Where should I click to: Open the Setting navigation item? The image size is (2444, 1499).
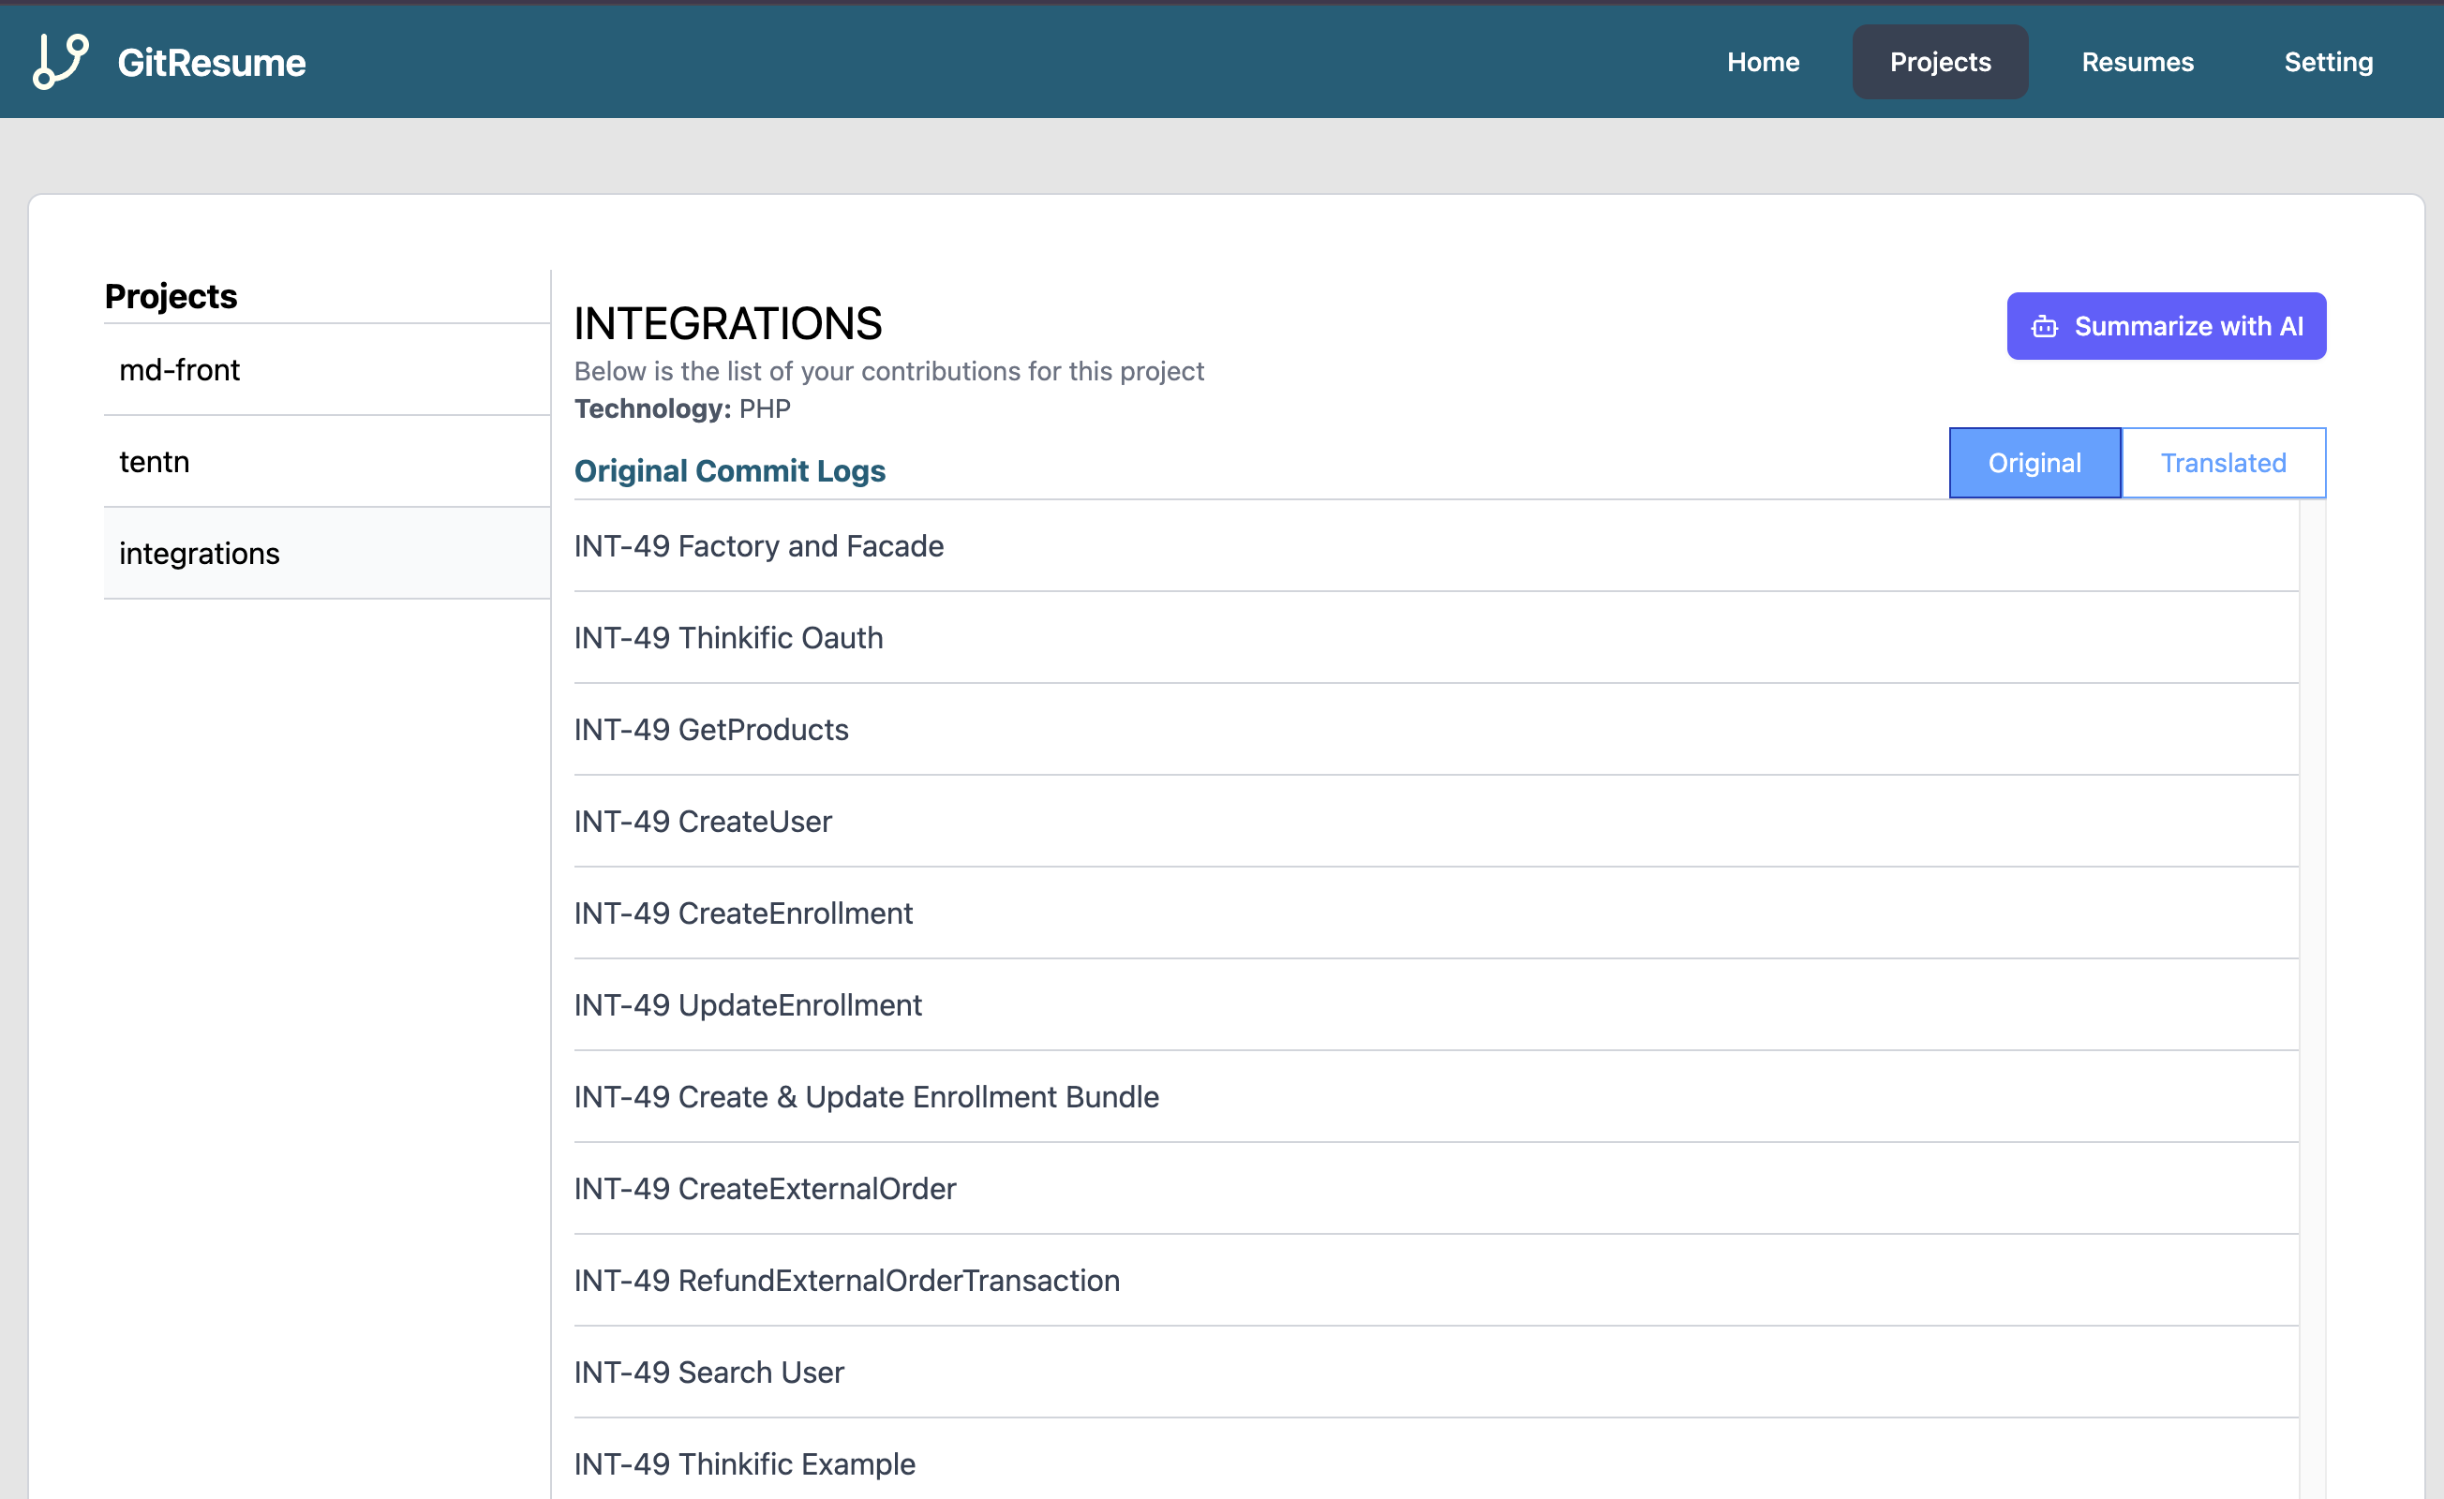point(2329,62)
